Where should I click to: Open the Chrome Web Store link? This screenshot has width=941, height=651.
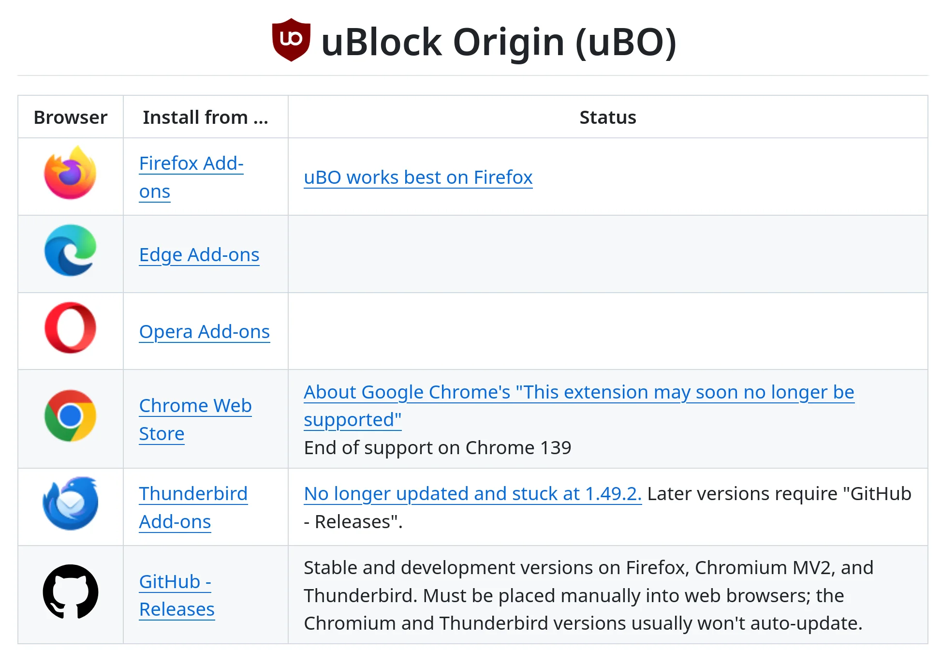point(195,419)
